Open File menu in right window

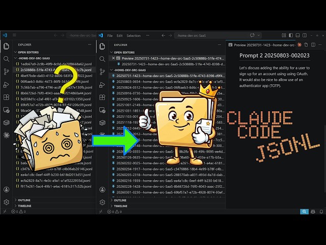110,36
